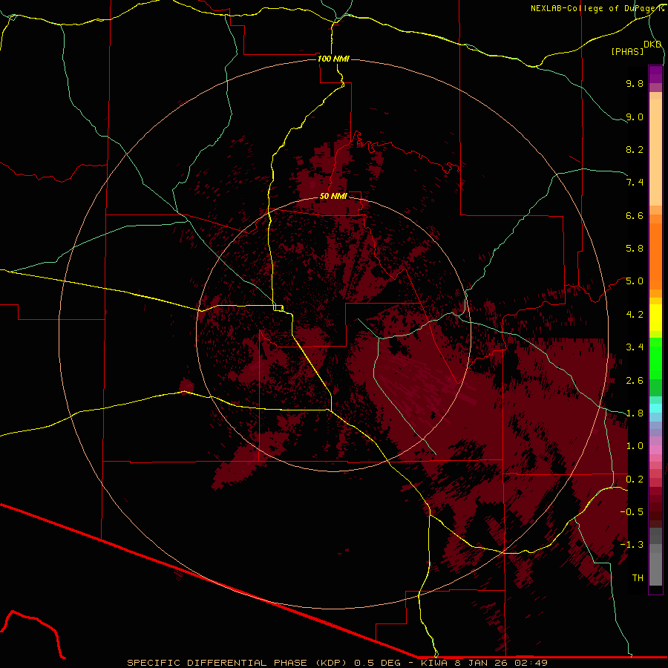Click the DKD unit label above the legend
Screen dimensions: 668x668
tap(652, 44)
